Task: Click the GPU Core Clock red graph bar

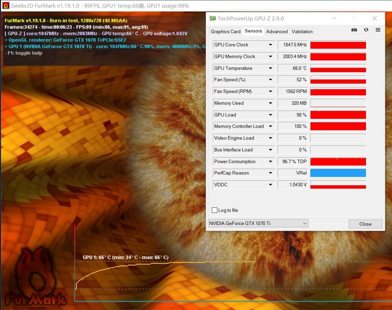Action: [x=338, y=45]
